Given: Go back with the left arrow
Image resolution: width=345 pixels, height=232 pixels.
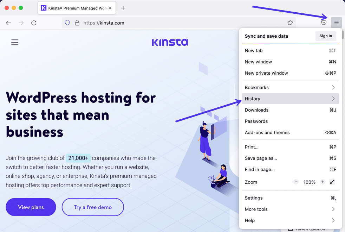Looking at the screenshot, I should pos(8,23).
